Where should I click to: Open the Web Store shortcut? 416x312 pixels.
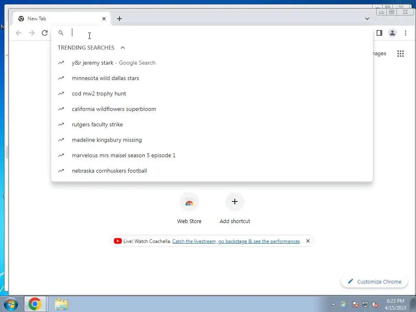pyautogui.click(x=189, y=208)
